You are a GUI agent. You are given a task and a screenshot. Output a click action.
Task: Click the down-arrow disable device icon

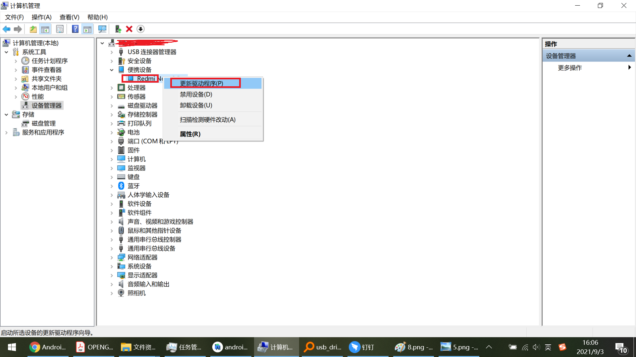140,29
